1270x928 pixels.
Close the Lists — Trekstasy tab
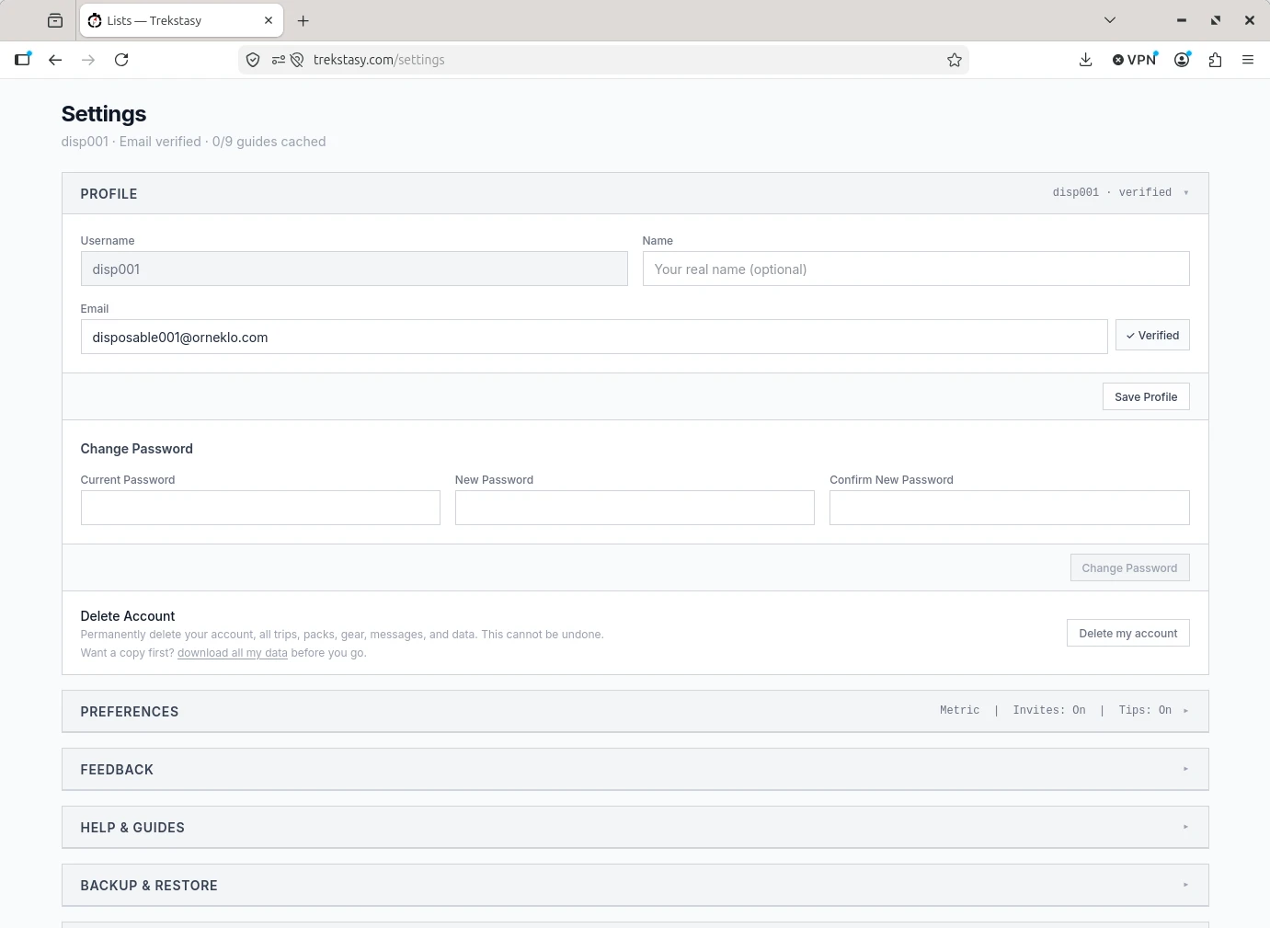point(269,20)
